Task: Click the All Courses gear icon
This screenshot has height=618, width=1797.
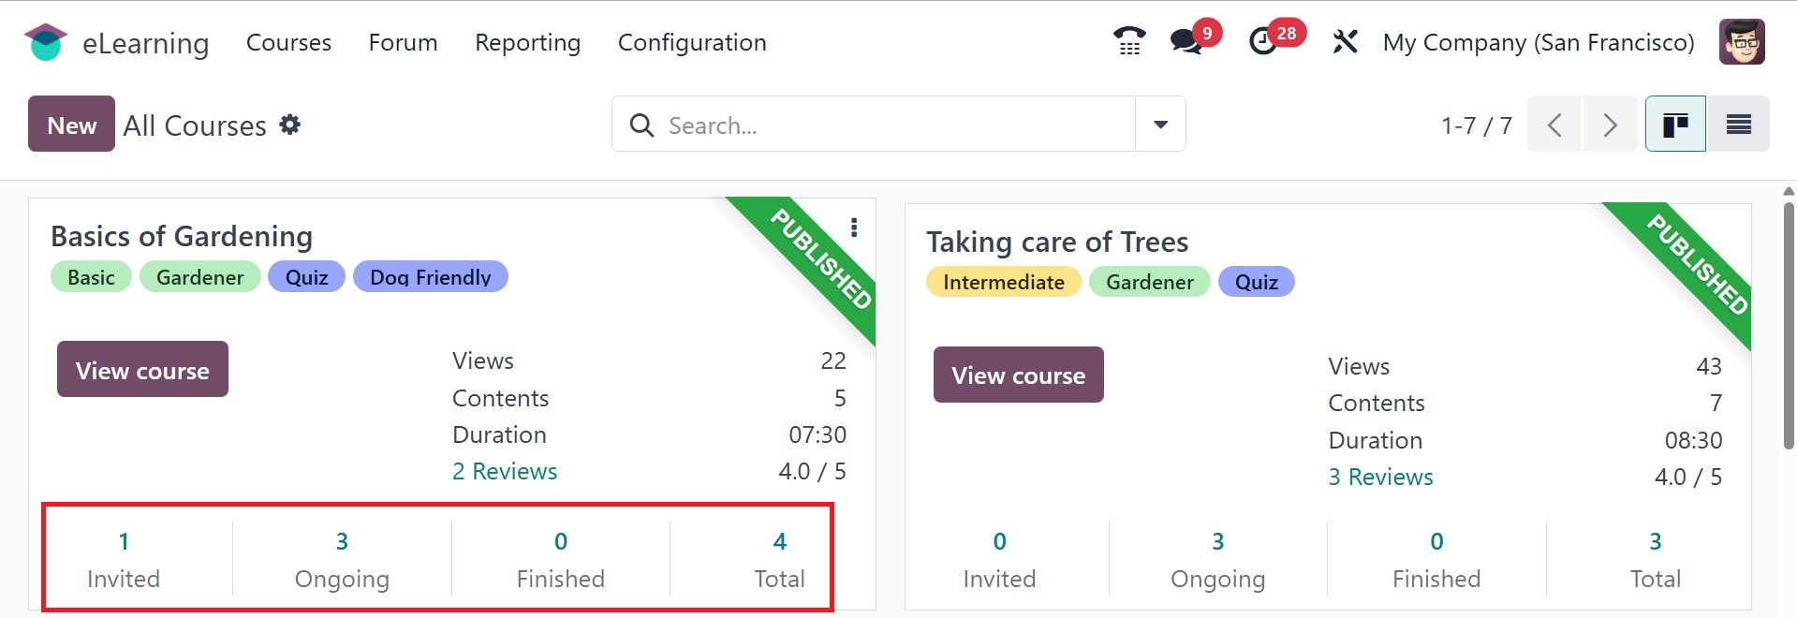Action: pos(290,125)
